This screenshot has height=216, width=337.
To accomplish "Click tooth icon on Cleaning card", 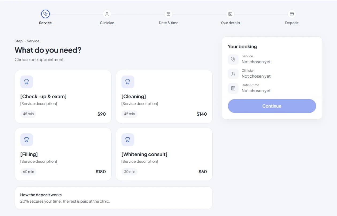I will coord(128,82).
